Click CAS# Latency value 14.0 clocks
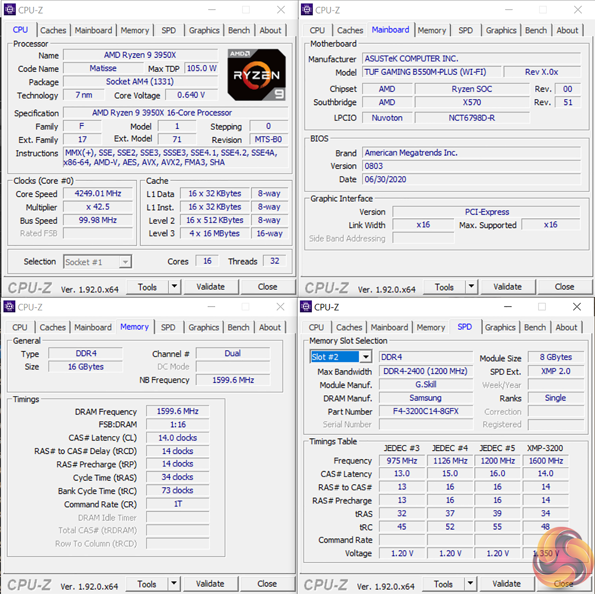This screenshot has width=595, height=594. coord(178,438)
